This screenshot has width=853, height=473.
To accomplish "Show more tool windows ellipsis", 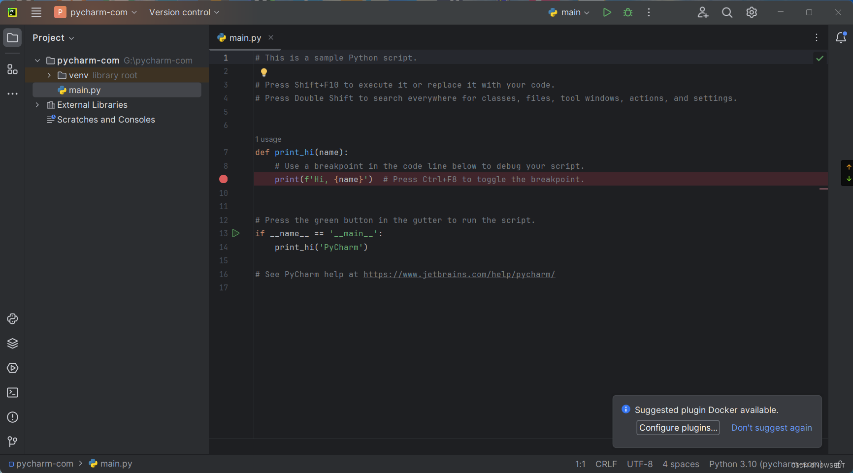I will (x=12, y=94).
